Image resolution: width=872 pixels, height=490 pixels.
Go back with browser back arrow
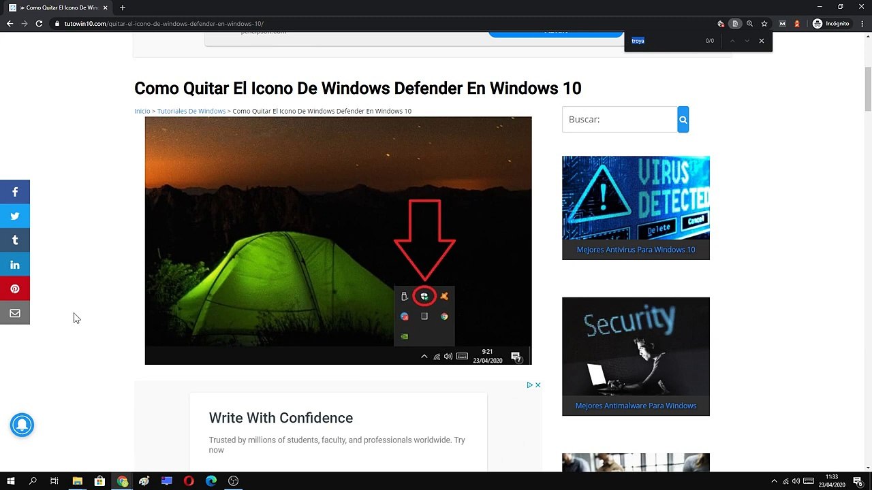coord(10,24)
